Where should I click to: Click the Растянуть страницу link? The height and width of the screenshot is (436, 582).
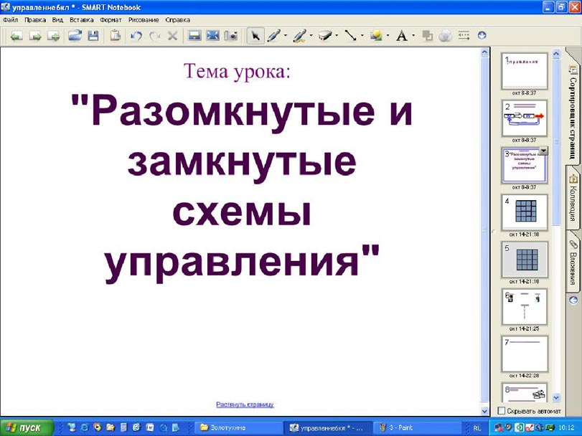pos(245,404)
